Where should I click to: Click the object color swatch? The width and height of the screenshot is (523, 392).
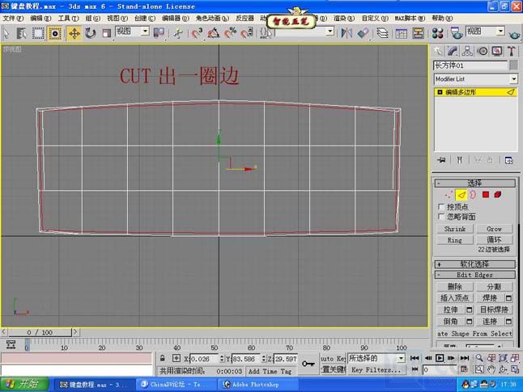coord(513,65)
